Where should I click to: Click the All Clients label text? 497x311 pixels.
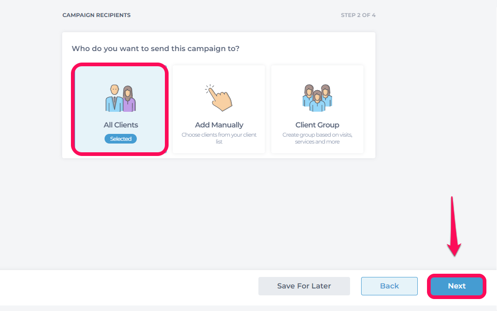coord(121,125)
